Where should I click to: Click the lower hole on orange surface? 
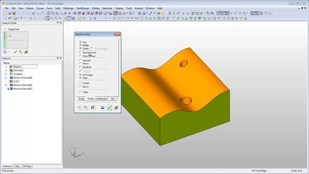[186, 101]
